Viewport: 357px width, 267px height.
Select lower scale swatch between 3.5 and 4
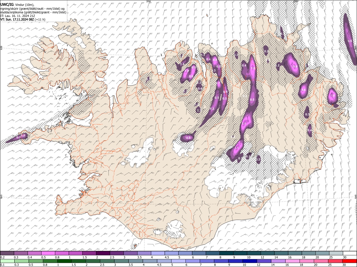click(135, 261)
